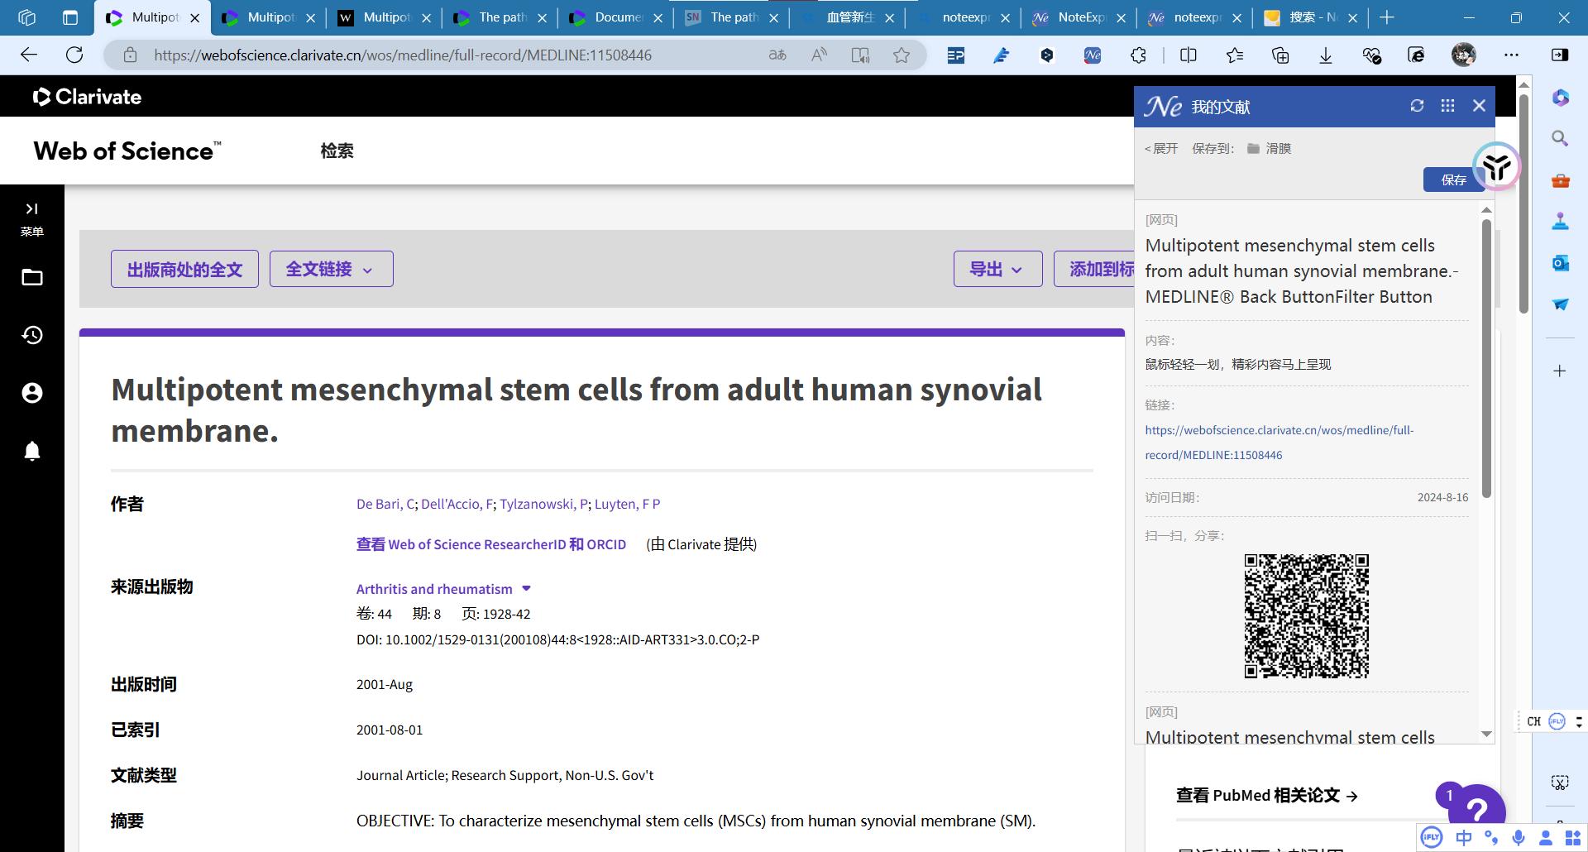Screen dimensions: 1588x852
Task: Click 查看 PubMed 相关论文 link
Action: point(1267,795)
